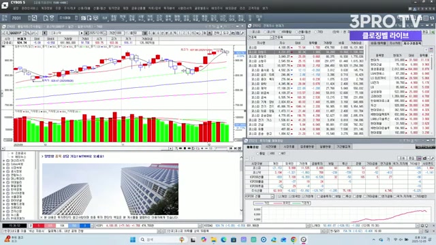Open the document icon next to search magnifier
The image size is (436, 245).
point(46,18)
